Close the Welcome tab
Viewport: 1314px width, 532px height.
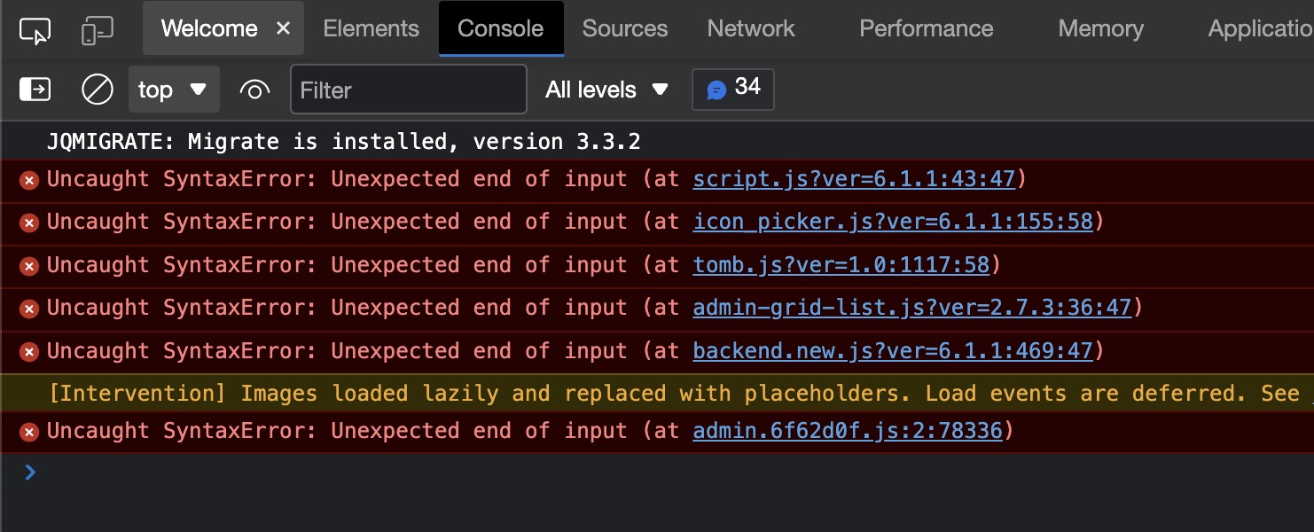point(283,28)
